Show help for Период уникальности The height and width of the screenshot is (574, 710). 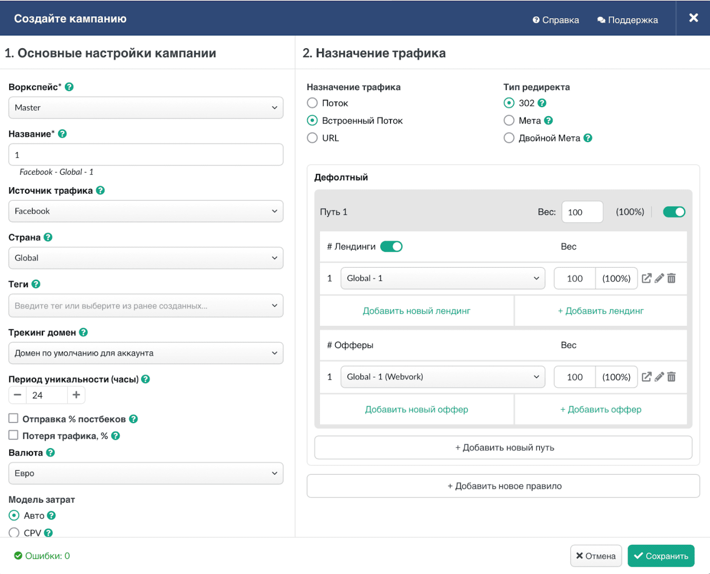pyautogui.click(x=146, y=379)
